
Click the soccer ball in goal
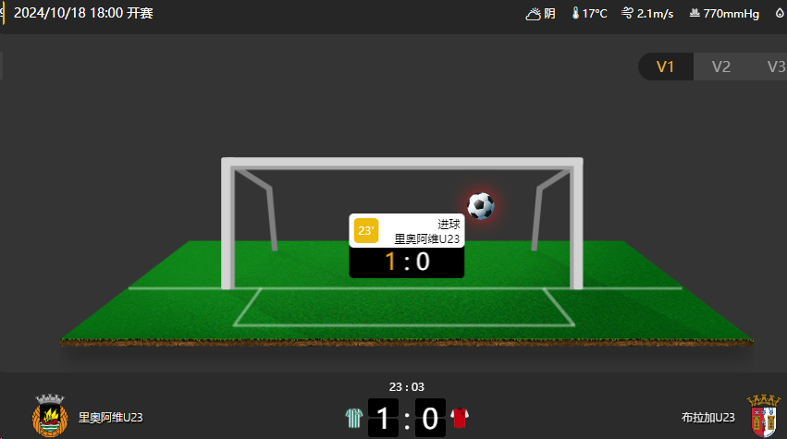coord(481,206)
